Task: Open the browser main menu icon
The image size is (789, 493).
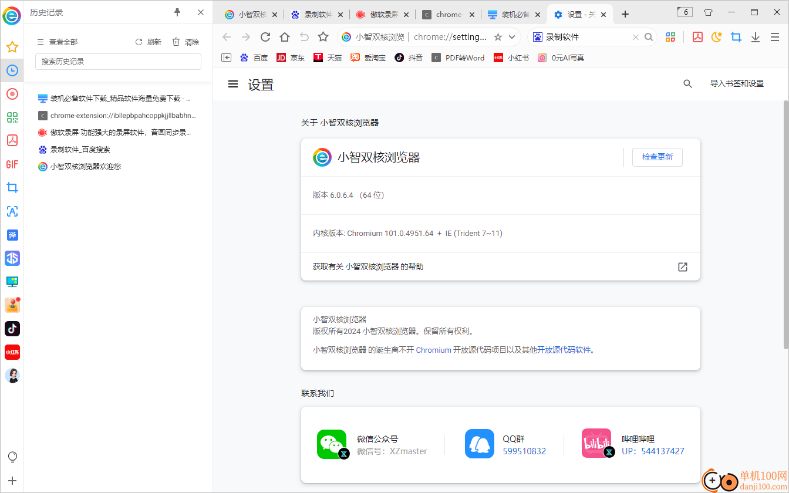Action: pyautogui.click(x=775, y=37)
